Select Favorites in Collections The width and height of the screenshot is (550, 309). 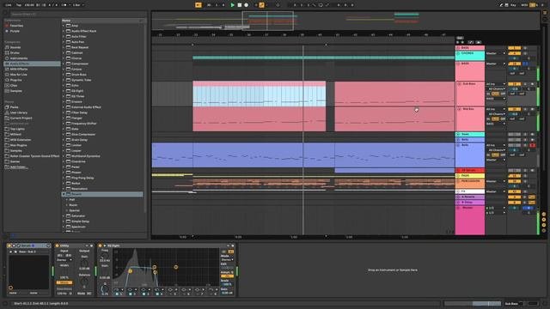[16, 26]
